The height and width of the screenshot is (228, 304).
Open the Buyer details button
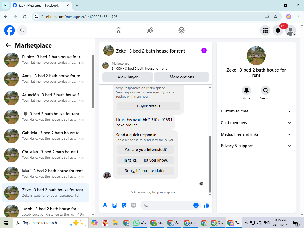149,106
